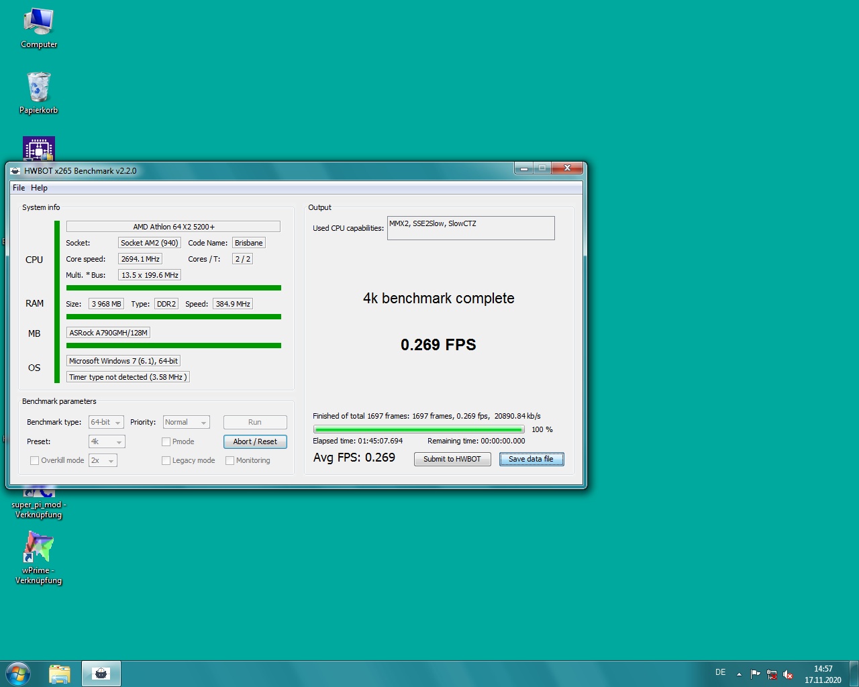
Task: Open Action Center flag icon
Action: tap(756, 674)
